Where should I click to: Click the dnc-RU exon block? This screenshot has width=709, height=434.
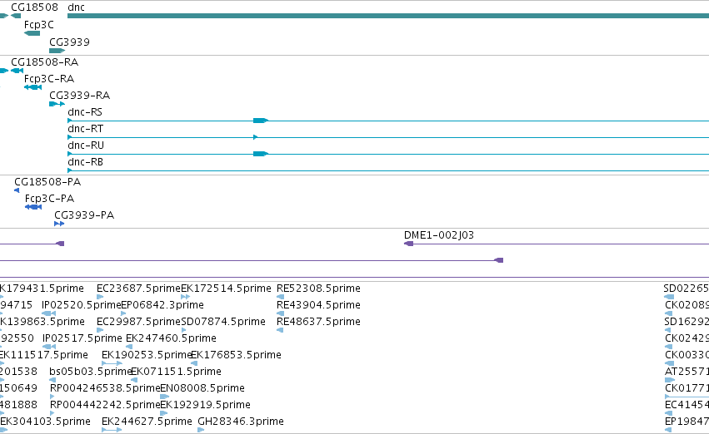coord(261,154)
